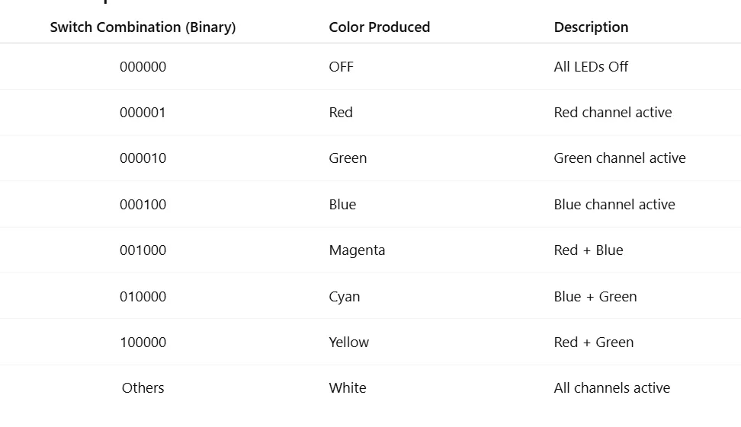Image resolution: width=741 pixels, height=427 pixels.
Task: Click the Blue channel active text
Action: click(614, 204)
